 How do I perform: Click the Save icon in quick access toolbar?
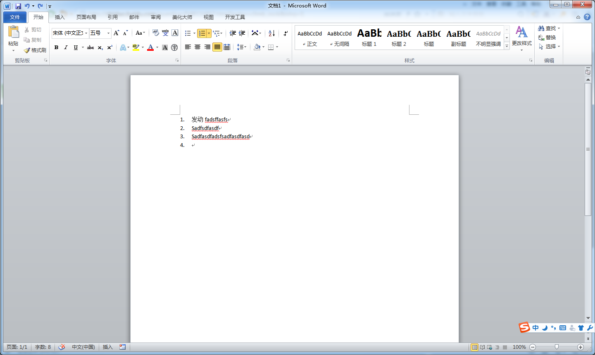(18, 6)
